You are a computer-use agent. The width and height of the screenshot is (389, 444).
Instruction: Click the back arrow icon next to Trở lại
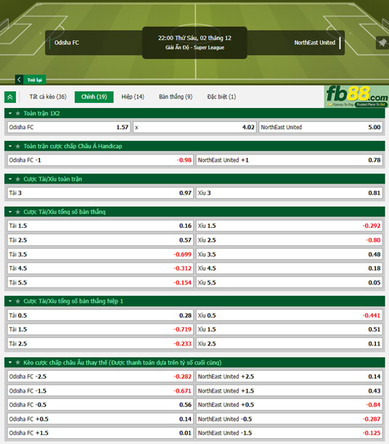click(19, 80)
